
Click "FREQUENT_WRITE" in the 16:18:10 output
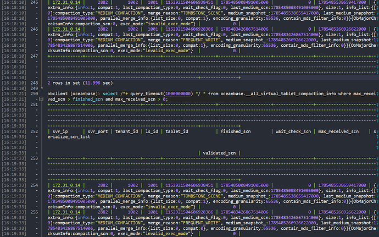click(x=200, y=40)
